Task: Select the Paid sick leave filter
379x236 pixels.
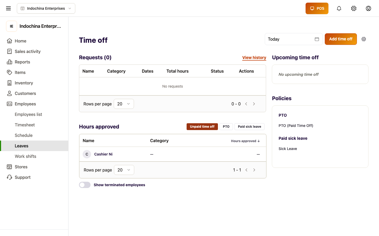Action: click(250, 127)
